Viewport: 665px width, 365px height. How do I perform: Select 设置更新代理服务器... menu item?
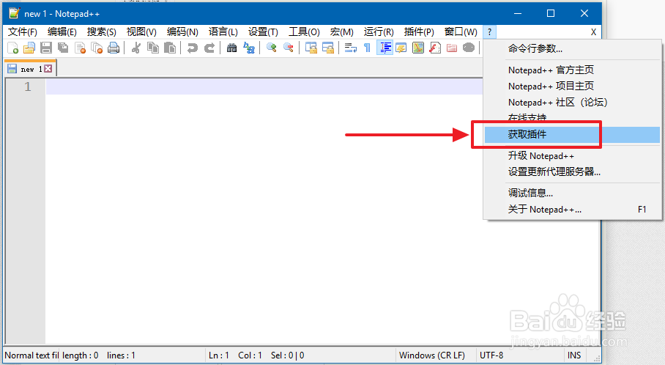tap(573, 172)
